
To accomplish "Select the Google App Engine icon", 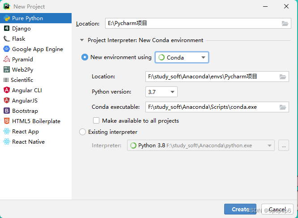I will [6, 49].
